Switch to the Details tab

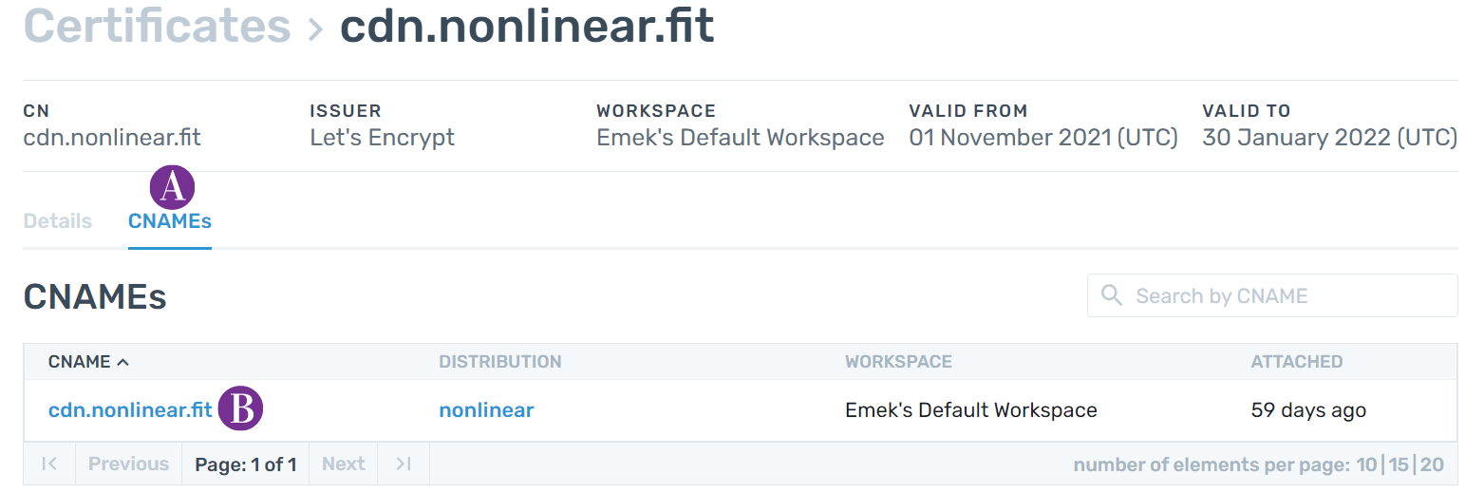pos(58,221)
